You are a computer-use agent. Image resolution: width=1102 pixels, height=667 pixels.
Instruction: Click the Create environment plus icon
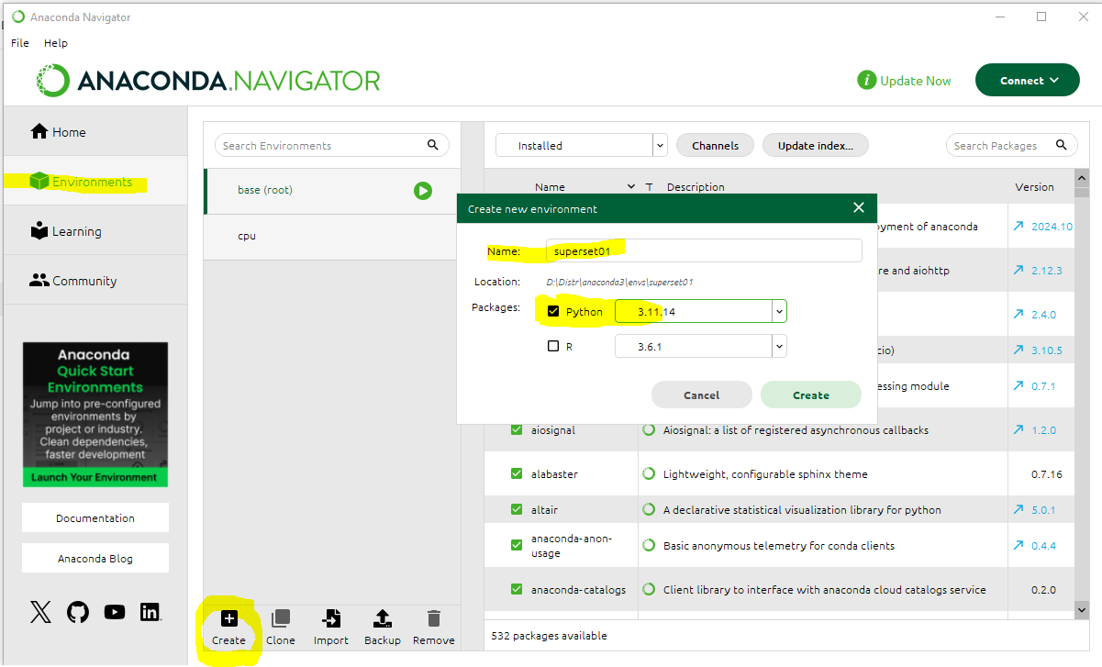tap(229, 618)
